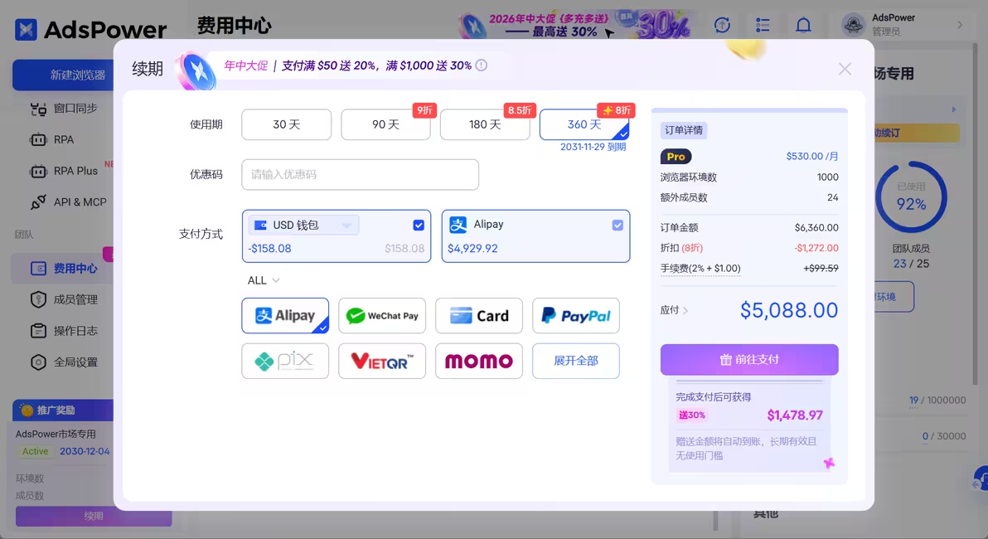Open RPA in the sidebar
Screen dimensions: 988x539
tap(64, 140)
